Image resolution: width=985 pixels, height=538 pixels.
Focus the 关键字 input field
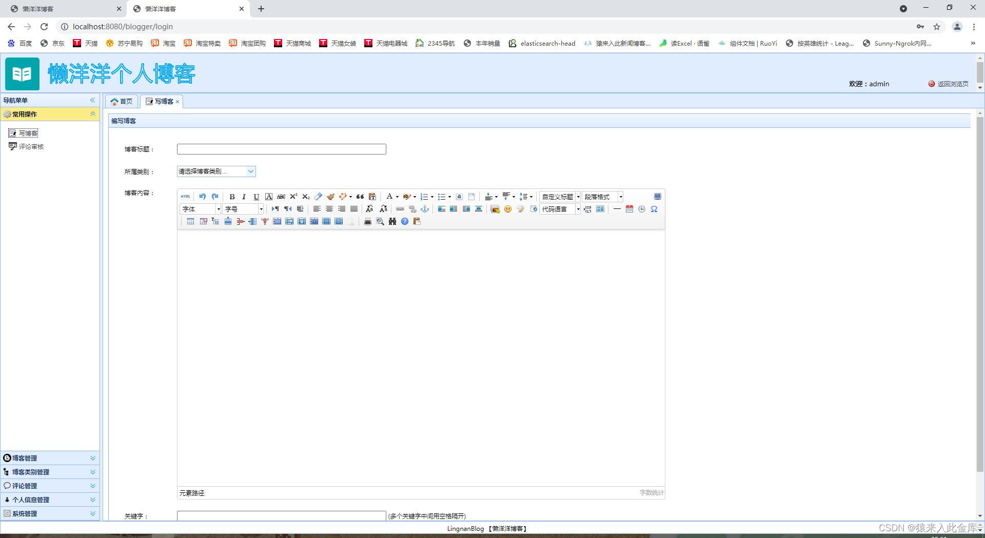point(282,515)
